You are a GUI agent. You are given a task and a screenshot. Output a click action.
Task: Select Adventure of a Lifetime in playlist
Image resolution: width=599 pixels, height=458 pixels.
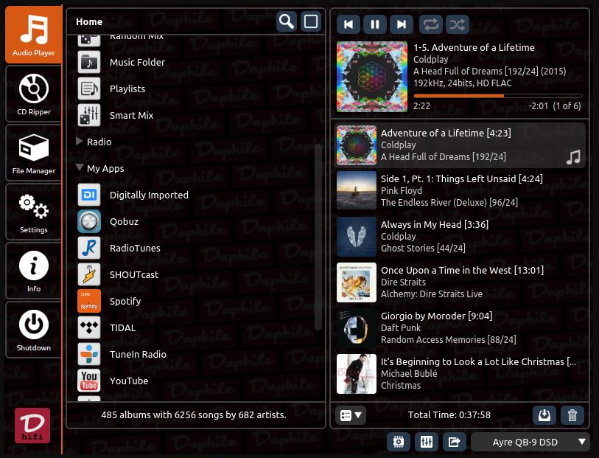pos(460,145)
